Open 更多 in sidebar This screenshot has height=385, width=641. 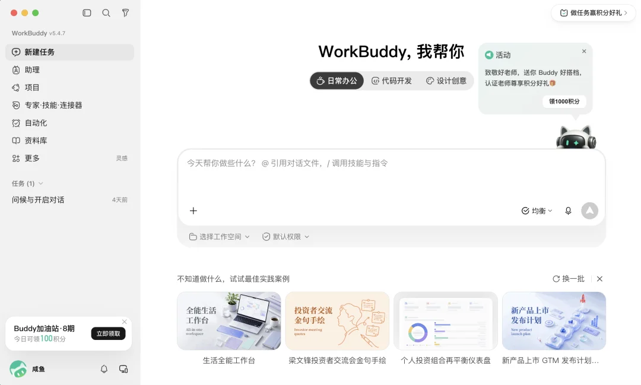pyautogui.click(x=69, y=158)
